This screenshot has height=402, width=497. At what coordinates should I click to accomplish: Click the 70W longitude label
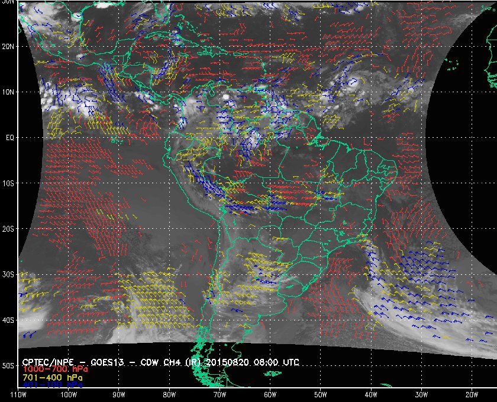220,395
